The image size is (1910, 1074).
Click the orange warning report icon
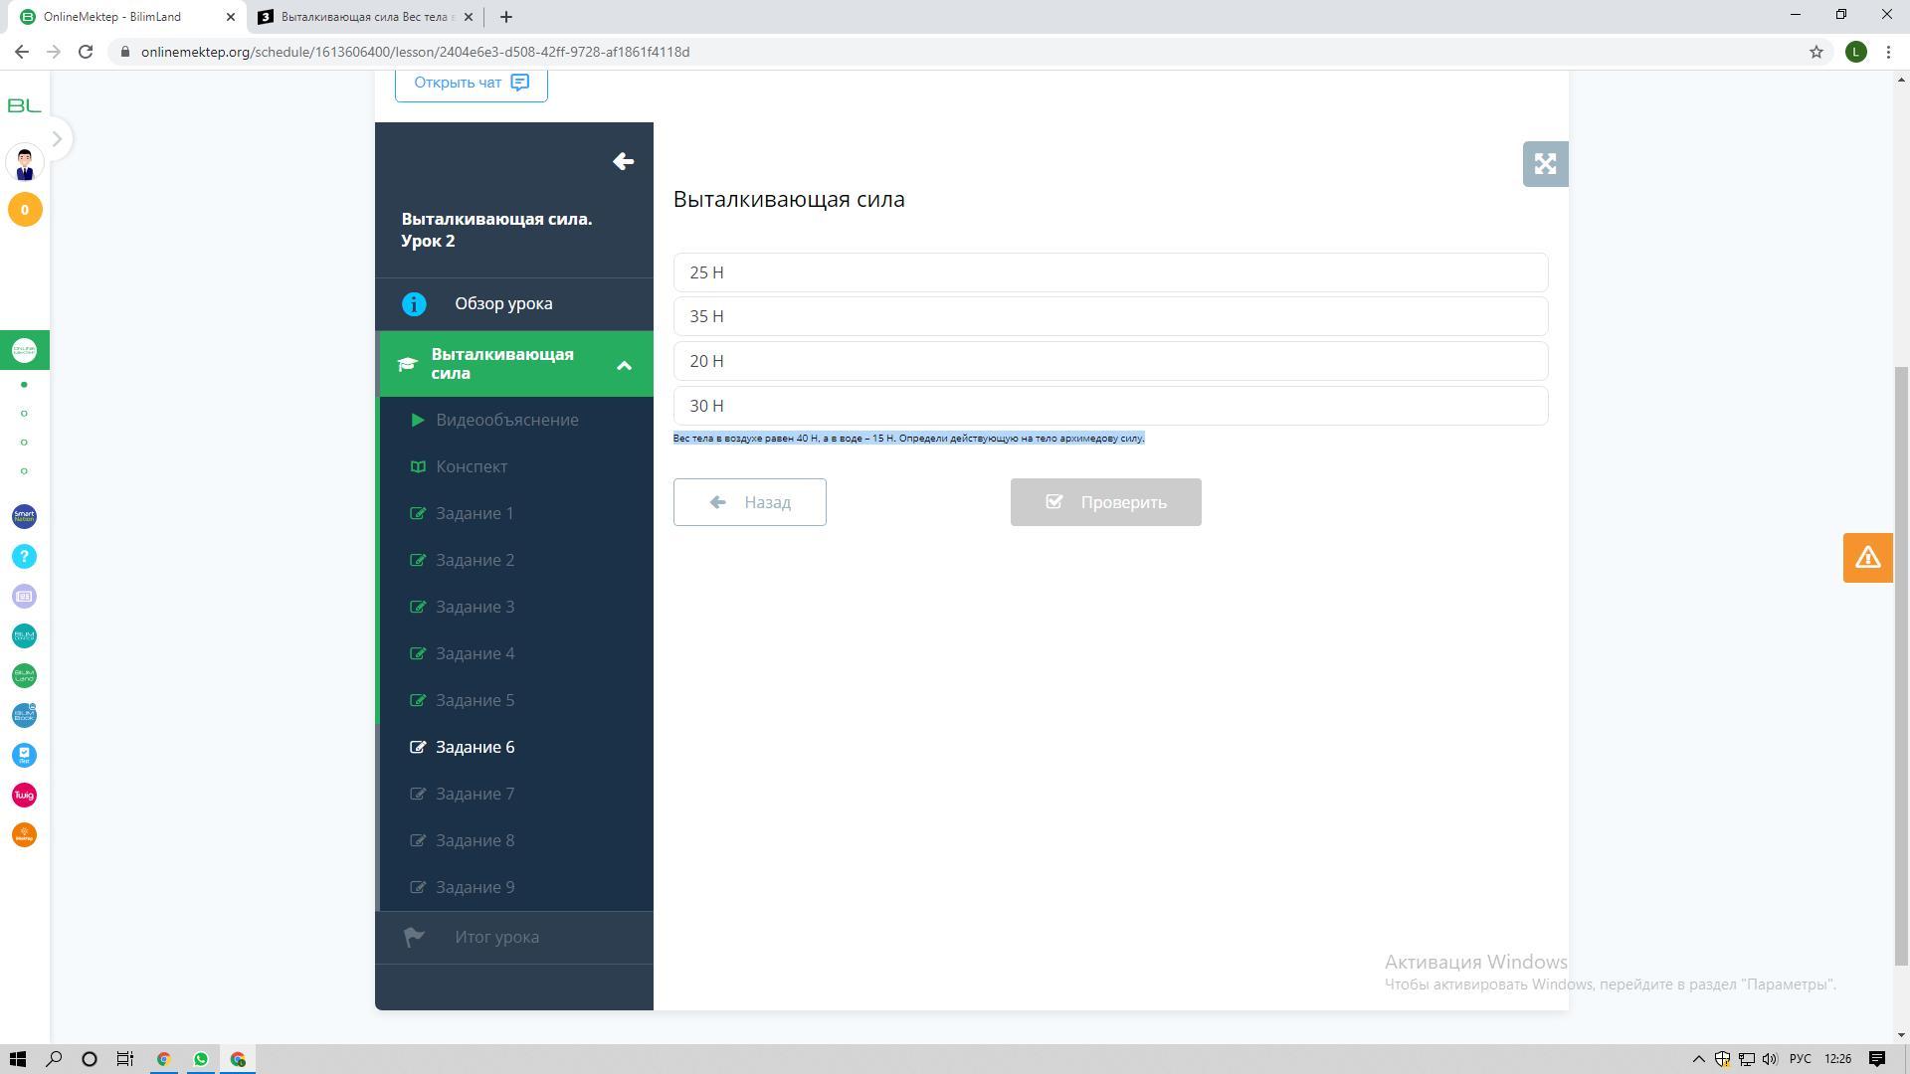click(x=1867, y=557)
